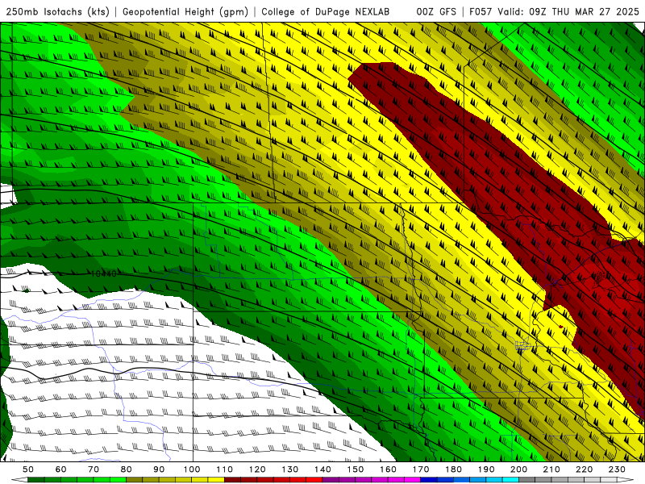Click the '80' color scale label
This screenshot has width=645, height=484.
(x=127, y=469)
